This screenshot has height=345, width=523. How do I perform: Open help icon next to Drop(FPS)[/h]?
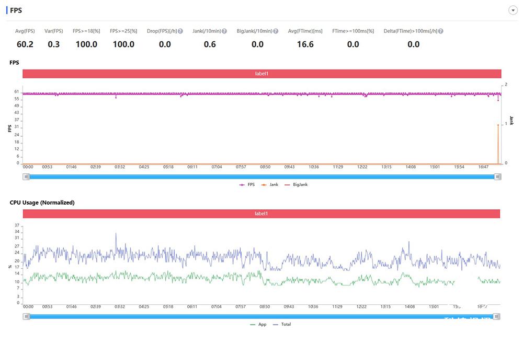(180, 31)
